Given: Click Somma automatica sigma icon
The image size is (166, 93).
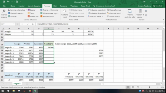Looking at the screenshot, I should [9, 10].
